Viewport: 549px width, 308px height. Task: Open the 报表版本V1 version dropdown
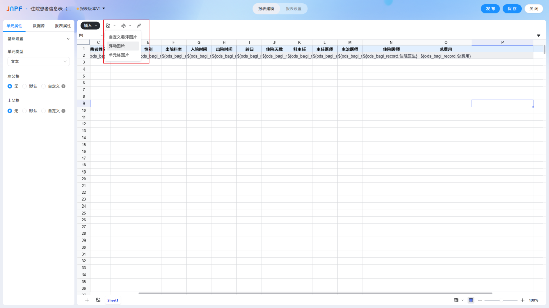pyautogui.click(x=91, y=9)
